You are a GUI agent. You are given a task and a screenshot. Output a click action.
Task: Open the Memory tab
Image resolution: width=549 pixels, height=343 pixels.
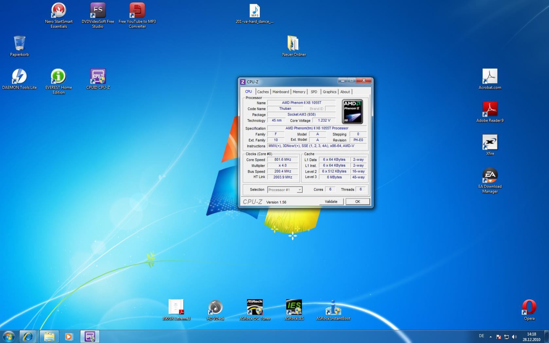299,92
